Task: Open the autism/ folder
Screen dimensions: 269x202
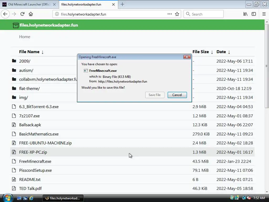Action: [x=26, y=70]
